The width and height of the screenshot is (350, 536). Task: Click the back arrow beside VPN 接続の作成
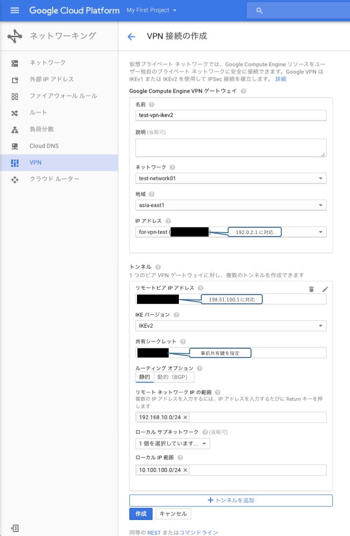[x=131, y=37]
